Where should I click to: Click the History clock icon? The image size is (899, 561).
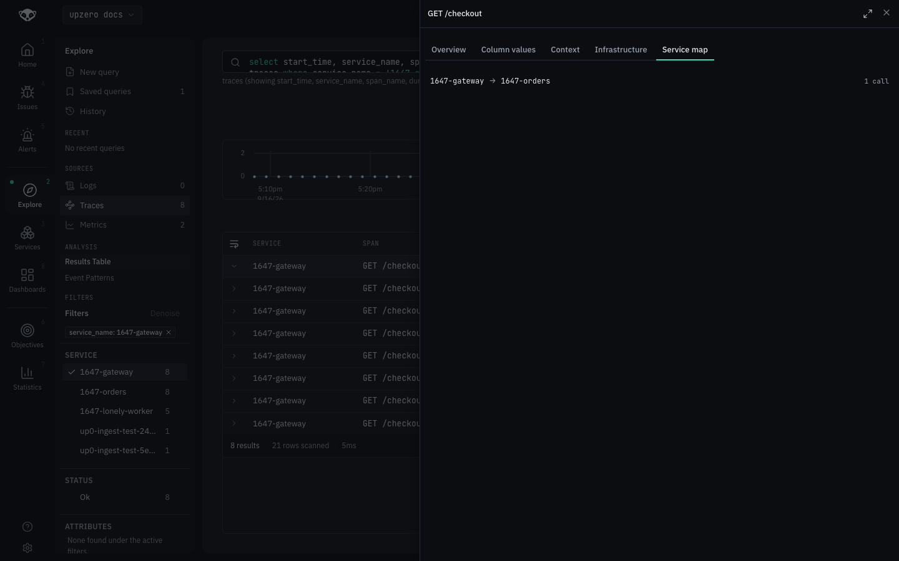(x=70, y=111)
